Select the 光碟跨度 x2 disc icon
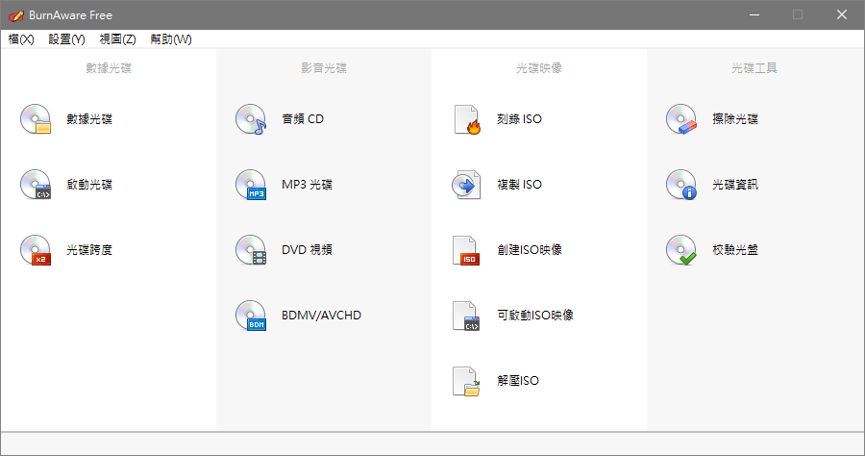Image resolution: width=865 pixels, height=456 pixels. [x=35, y=250]
